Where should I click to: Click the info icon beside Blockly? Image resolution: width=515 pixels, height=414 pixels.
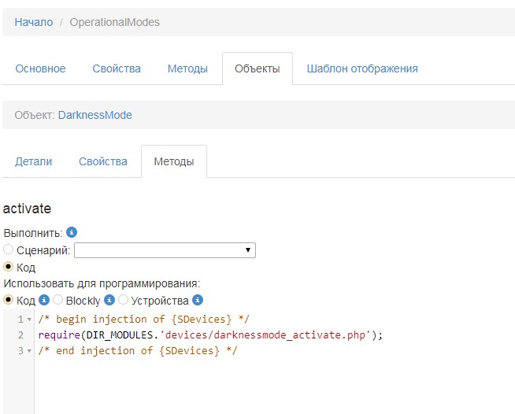[x=109, y=300]
